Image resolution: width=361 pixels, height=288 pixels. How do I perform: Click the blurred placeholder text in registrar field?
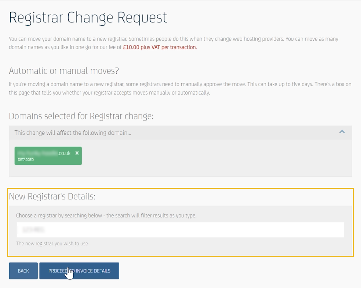point(33,230)
